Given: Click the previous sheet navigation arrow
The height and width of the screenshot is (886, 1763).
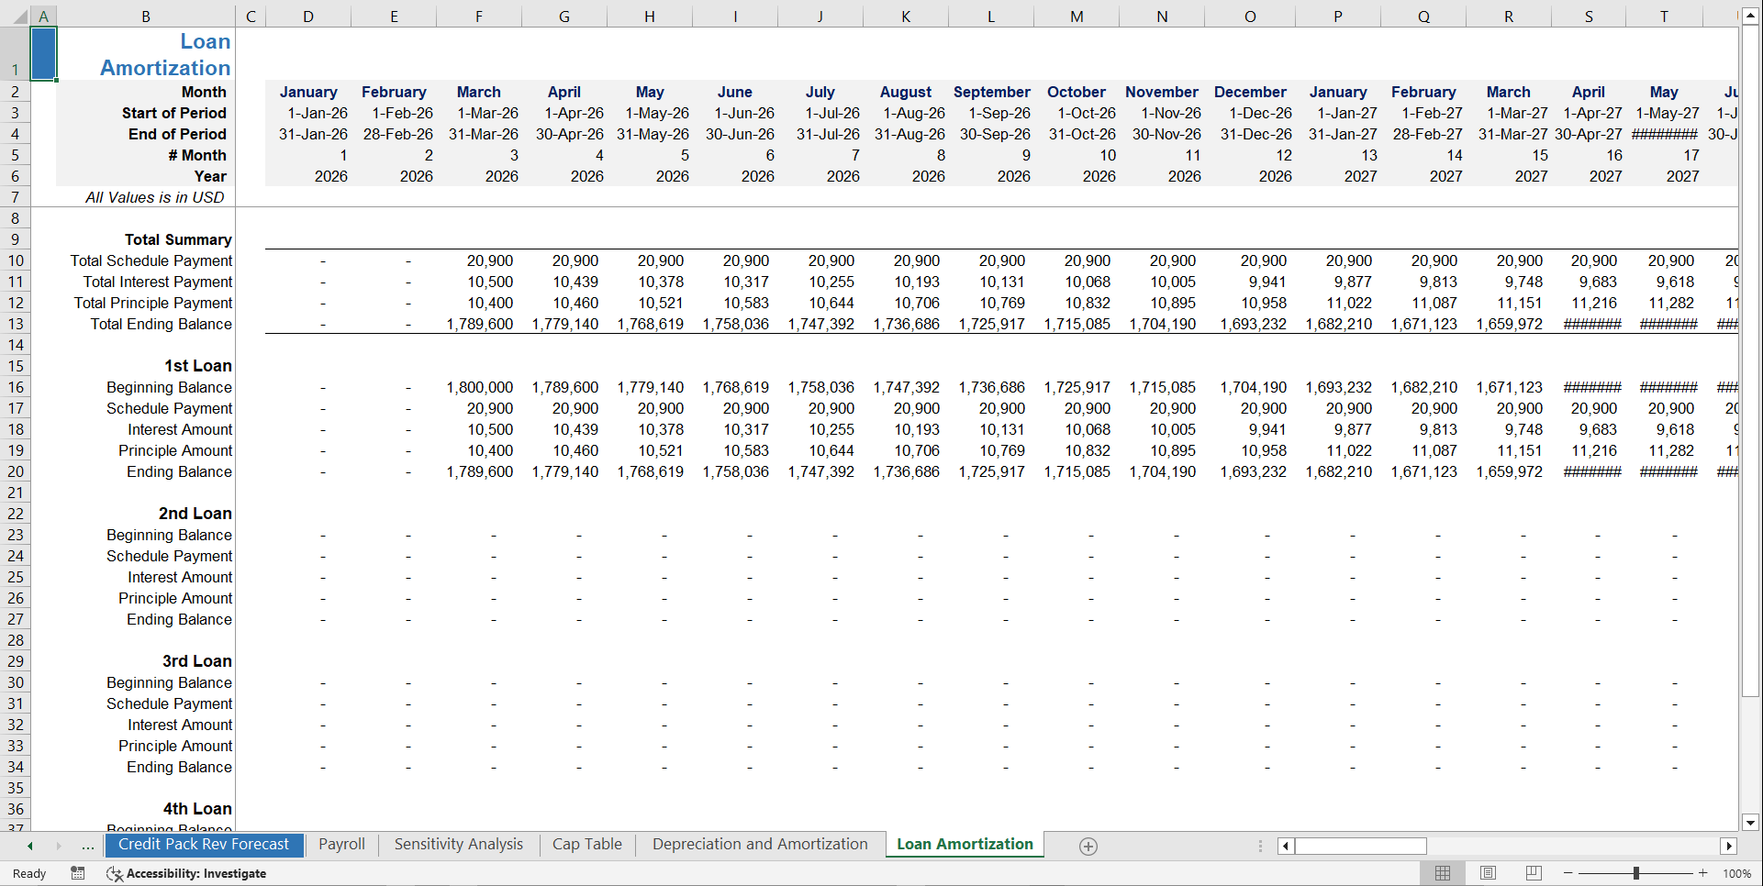Looking at the screenshot, I should (29, 845).
